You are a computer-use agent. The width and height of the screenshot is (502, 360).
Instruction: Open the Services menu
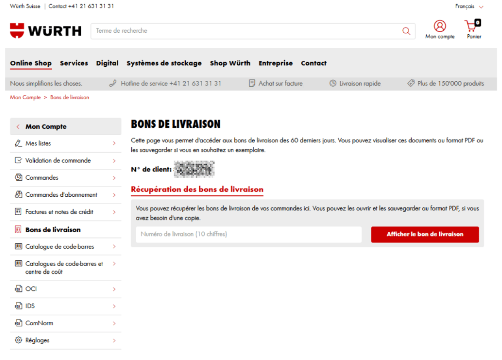[74, 63]
